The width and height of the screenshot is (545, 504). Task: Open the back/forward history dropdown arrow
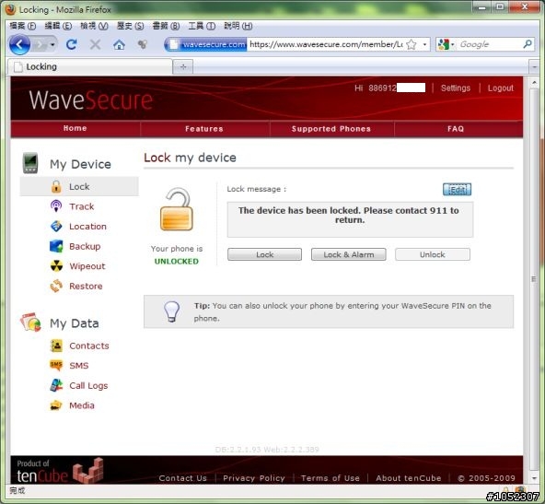point(52,44)
